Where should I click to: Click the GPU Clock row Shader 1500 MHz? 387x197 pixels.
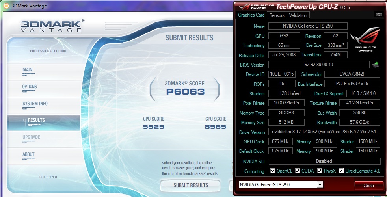(368, 141)
